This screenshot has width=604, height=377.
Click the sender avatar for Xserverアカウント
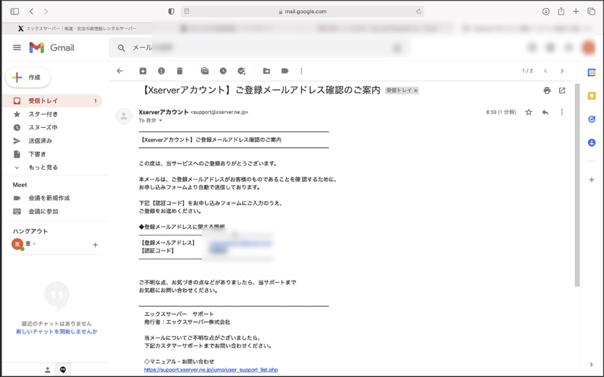124,116
